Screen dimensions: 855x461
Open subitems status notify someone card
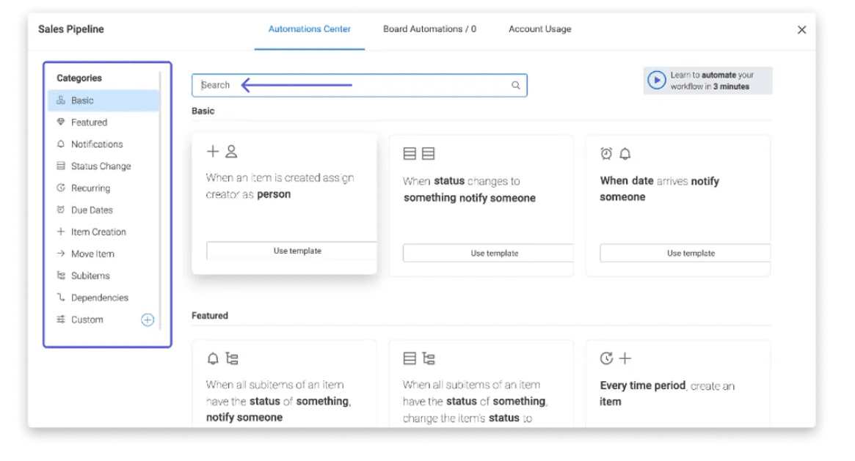284,384
